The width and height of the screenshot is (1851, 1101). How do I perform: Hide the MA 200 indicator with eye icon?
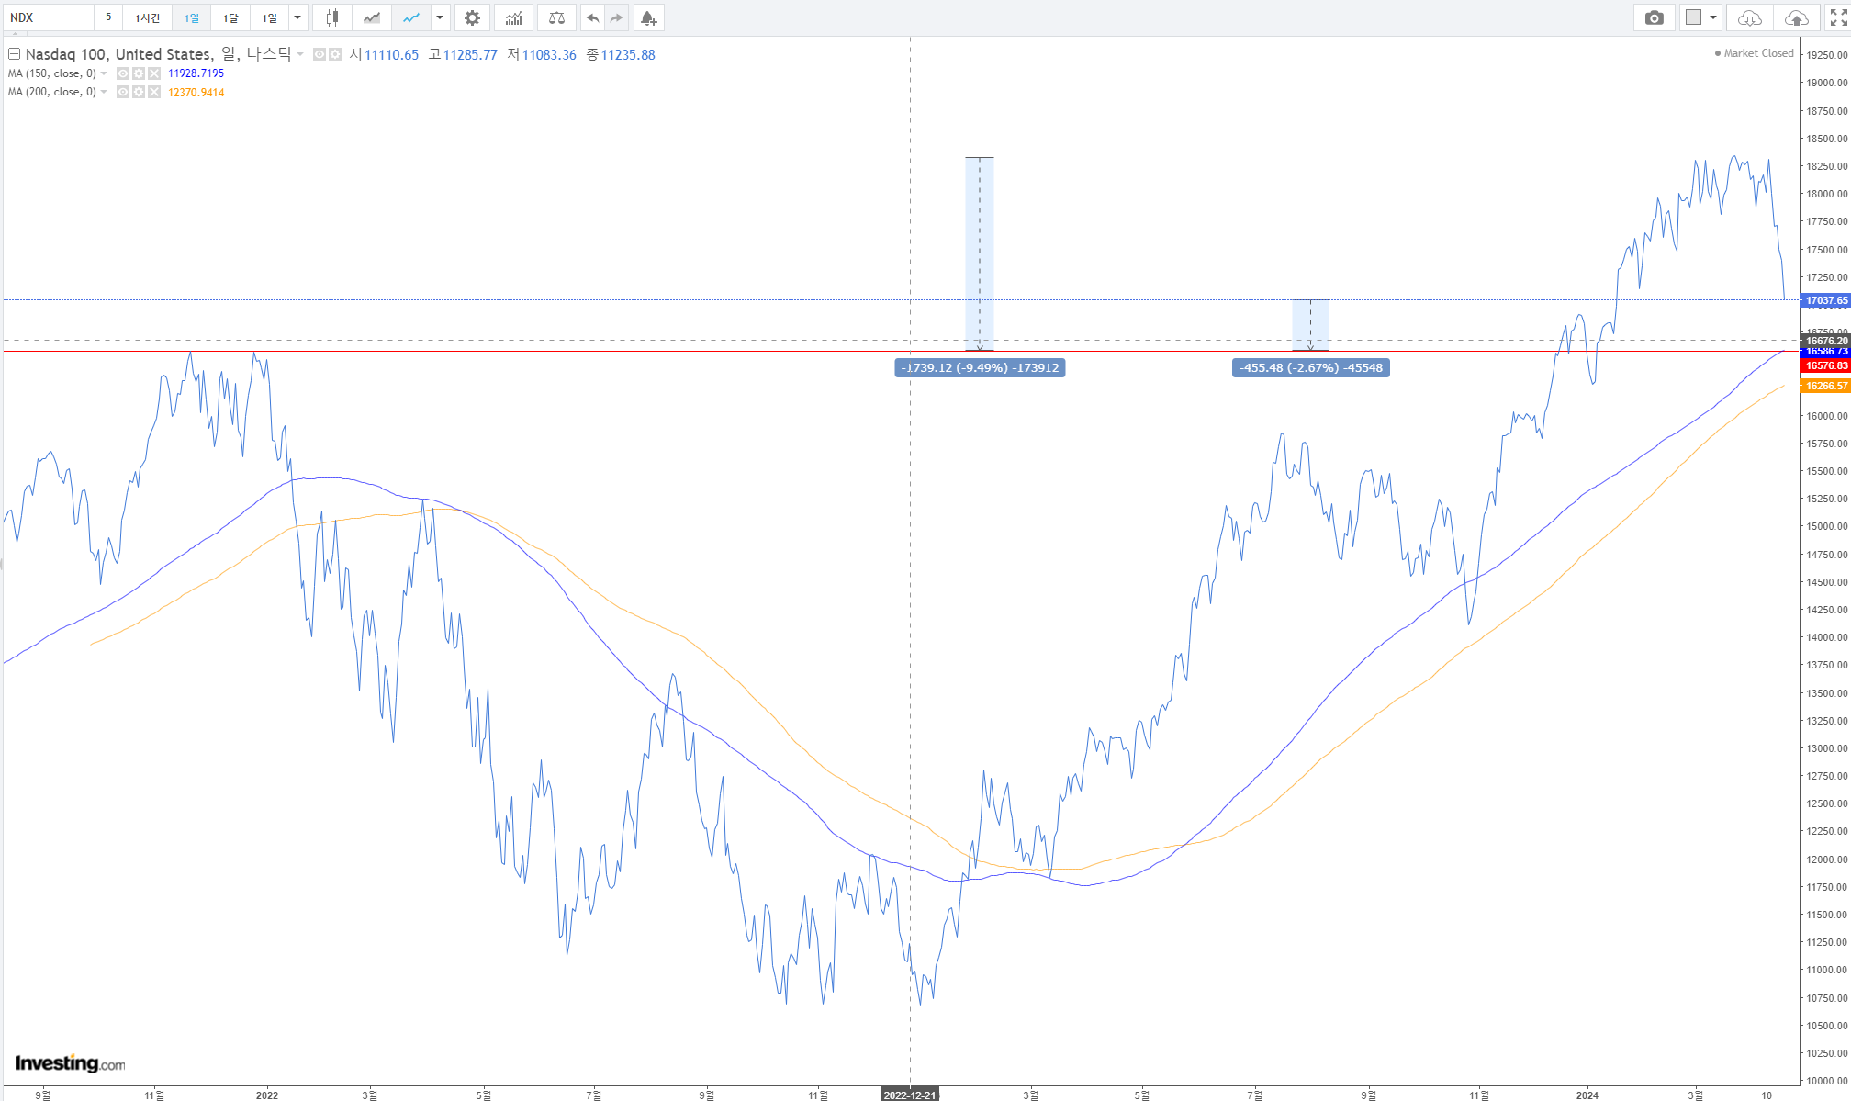[x=123, y=92]
